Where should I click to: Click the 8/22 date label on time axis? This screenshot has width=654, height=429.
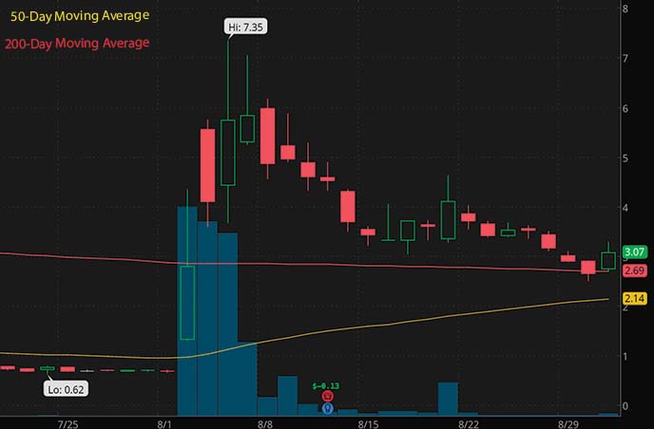pyautogui.click(x=469, y=424)
